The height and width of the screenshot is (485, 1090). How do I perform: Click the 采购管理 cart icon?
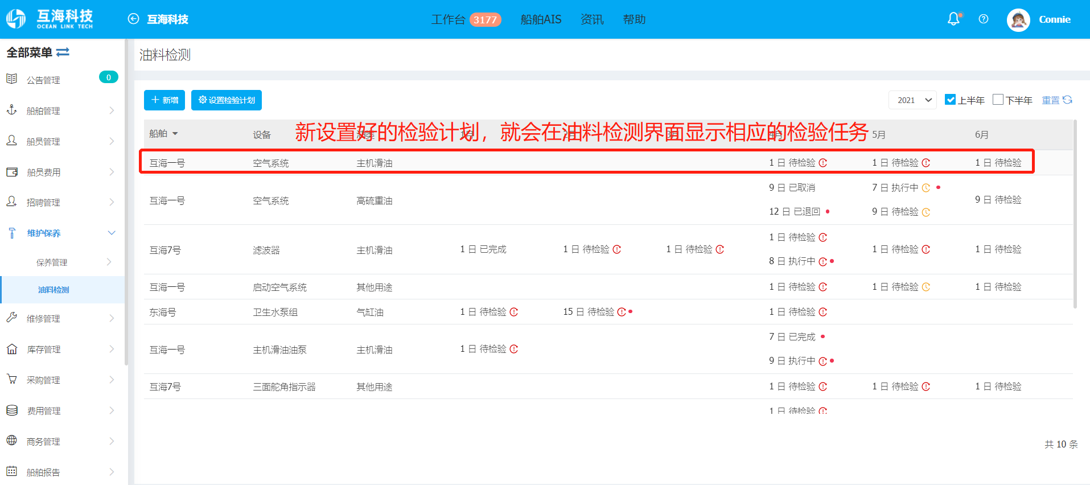(x=11, y=379)
